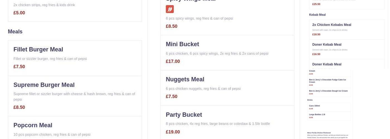This screenshot has height=139, width=390.
Task: Choose the Party Bucket
Action: 184,115
